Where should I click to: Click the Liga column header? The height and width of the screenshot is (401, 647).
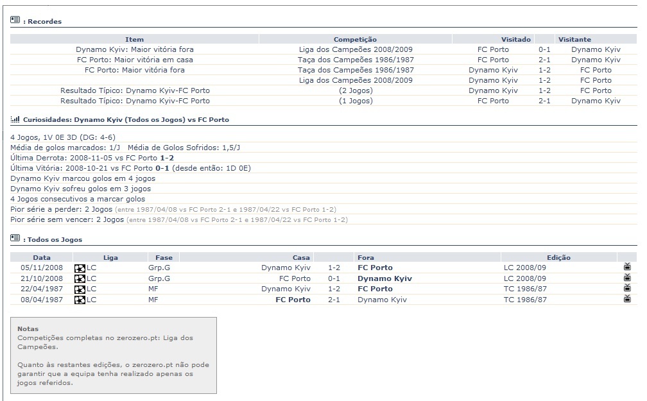[110, 257]
